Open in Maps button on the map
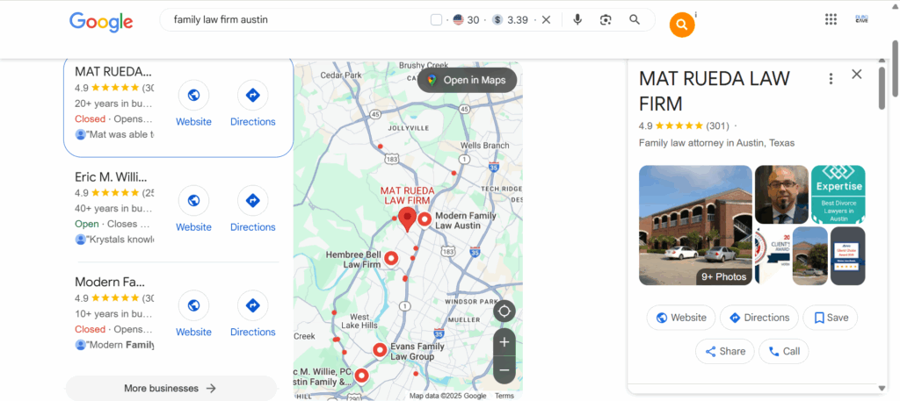Viewport: 900px width, 401px height. 467,80
